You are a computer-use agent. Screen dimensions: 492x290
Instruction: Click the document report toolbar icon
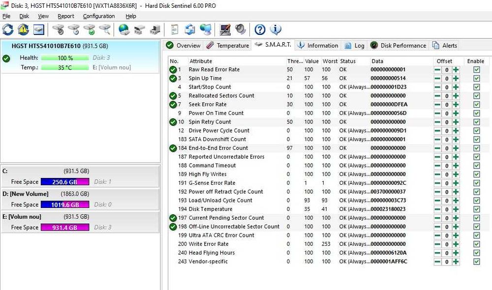coord(175,30)
